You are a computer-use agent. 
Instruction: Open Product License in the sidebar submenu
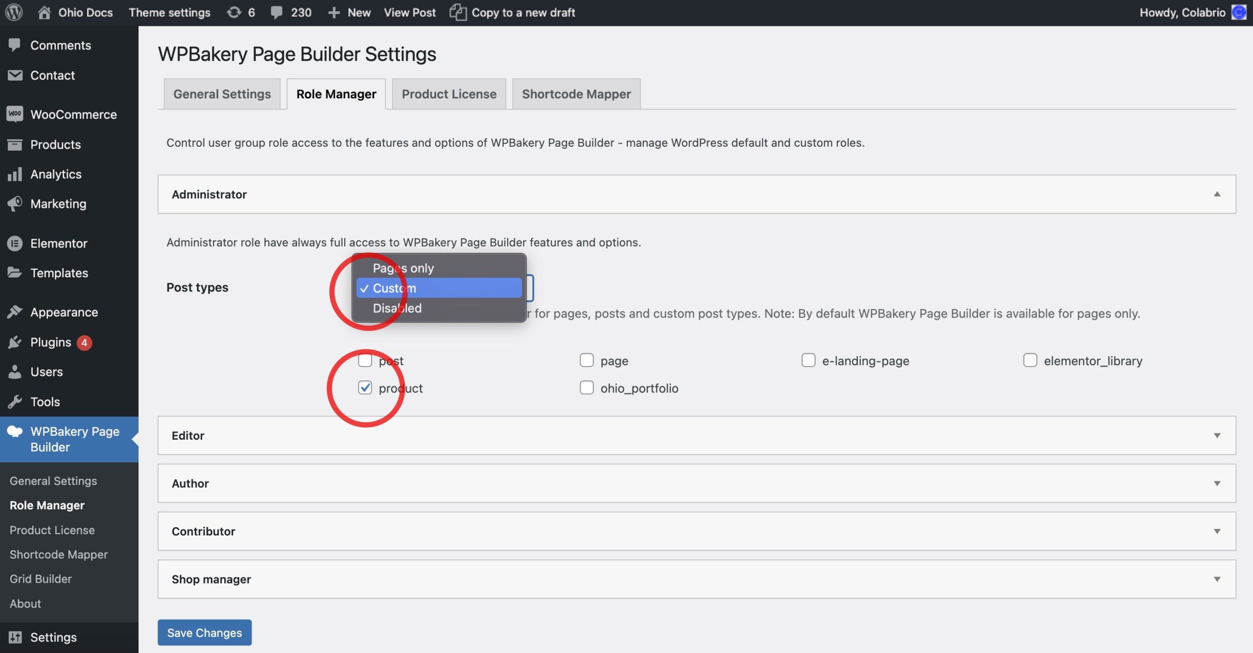[52, 530]
